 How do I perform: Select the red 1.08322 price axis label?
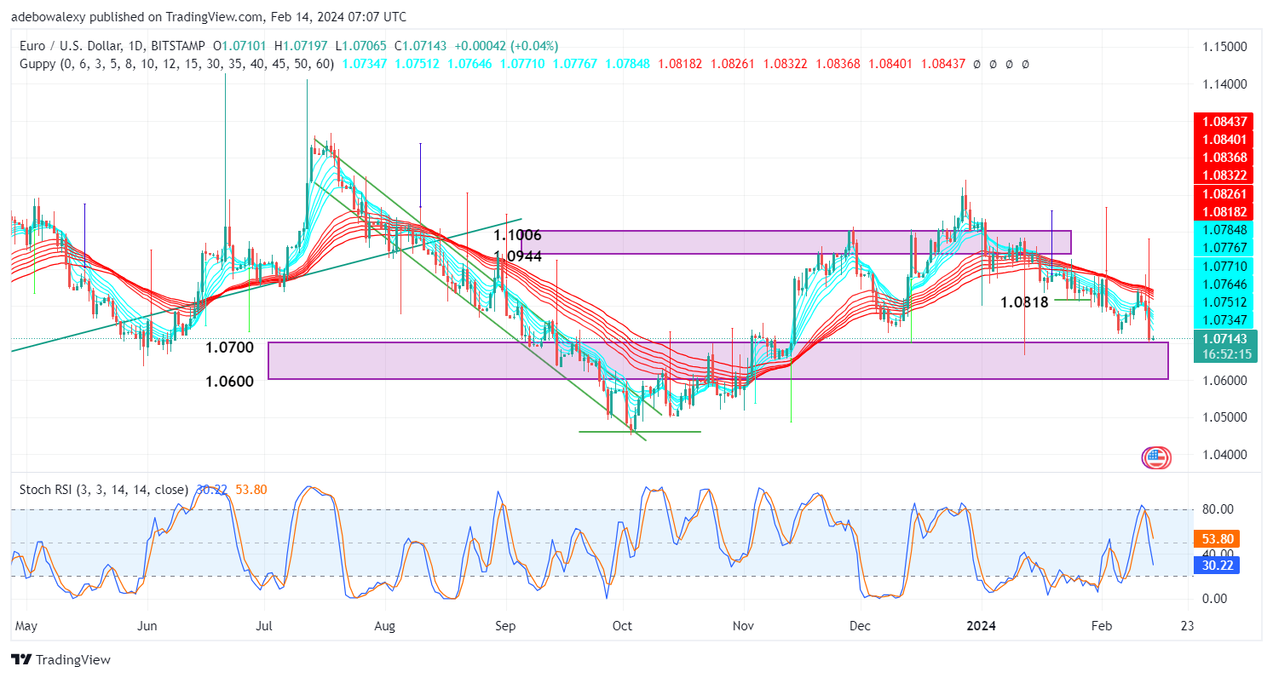pyautogui.click(x=1225, y=175)
